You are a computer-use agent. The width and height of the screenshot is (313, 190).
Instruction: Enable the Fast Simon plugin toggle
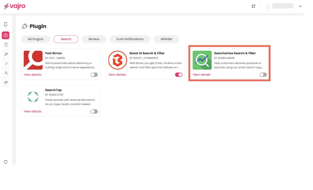(94, 75)
